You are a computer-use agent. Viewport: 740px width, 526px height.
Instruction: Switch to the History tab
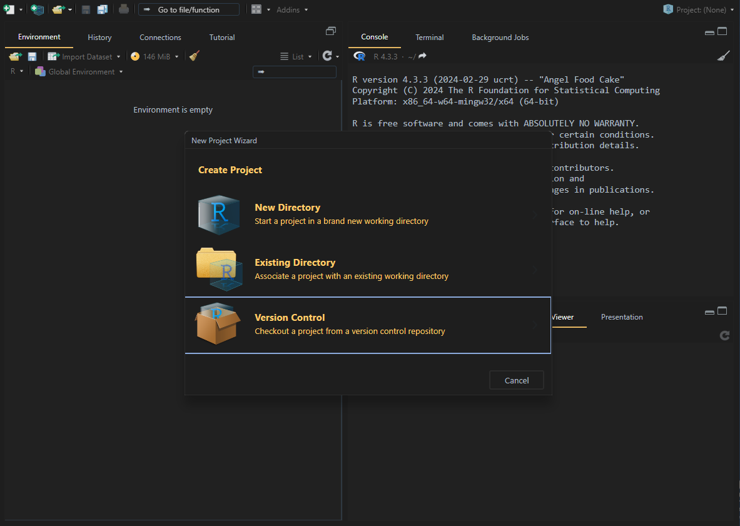(99, 38)
